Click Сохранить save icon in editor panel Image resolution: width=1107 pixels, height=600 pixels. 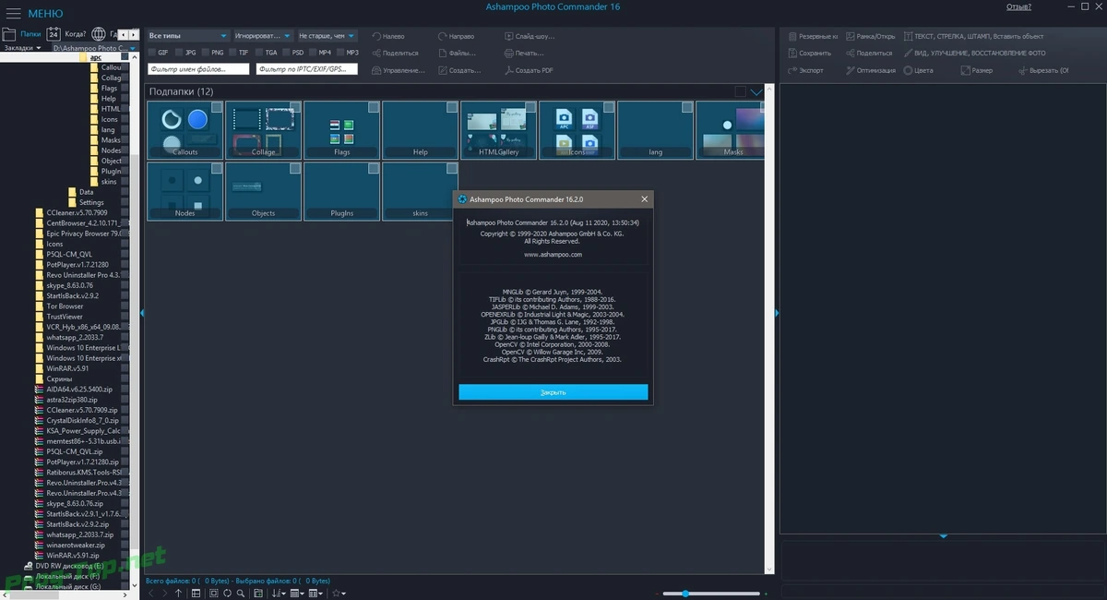point(792,53)
